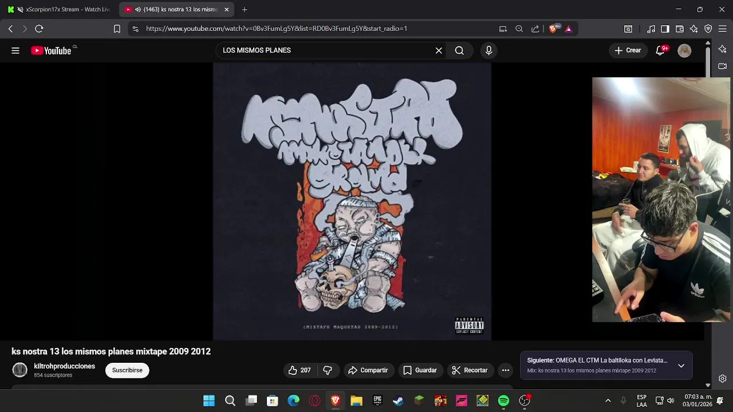Open sidebar settings gear icon
The height and width of the screenshot is (412, 733).
pos(723,378)
